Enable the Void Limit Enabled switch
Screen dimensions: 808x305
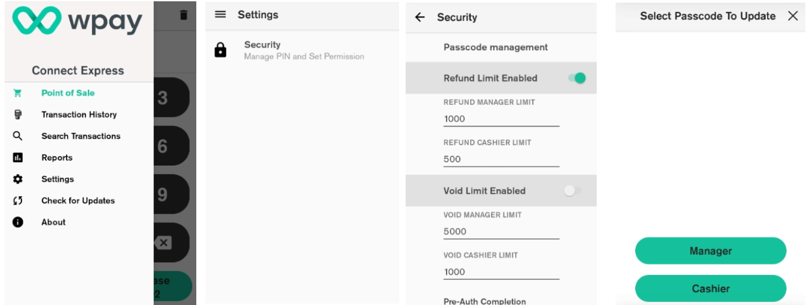[573, 191]
